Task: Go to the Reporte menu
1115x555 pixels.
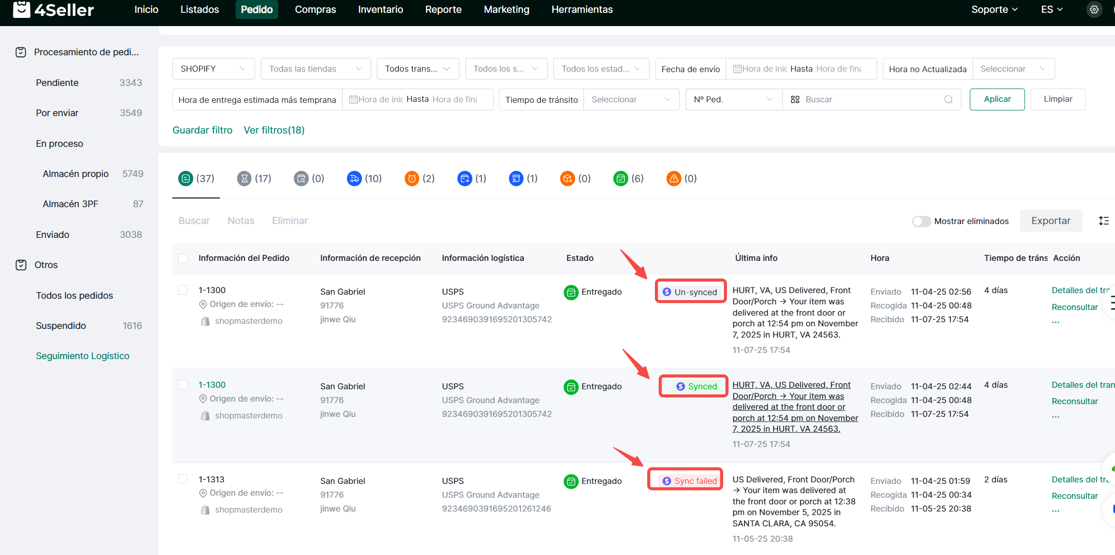Action: [443, 10]
